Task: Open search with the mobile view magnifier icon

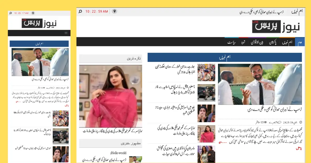Action: (11, 13)
